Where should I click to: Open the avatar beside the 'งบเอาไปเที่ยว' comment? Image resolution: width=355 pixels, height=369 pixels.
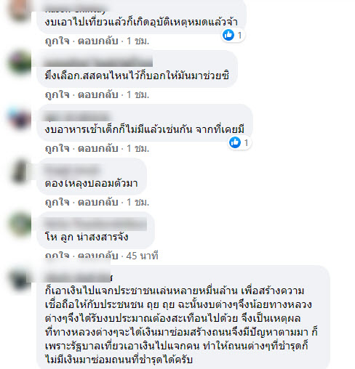[x=20, y=9]
